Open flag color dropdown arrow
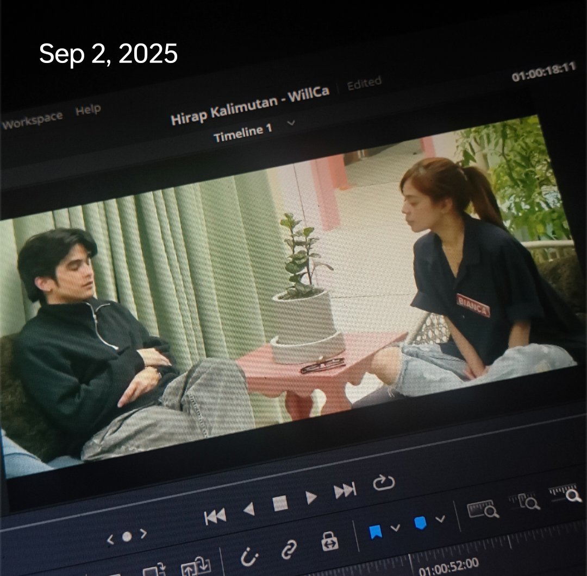Image resolution: width=587 pixels, height=576 pixels. coord(395,528)
